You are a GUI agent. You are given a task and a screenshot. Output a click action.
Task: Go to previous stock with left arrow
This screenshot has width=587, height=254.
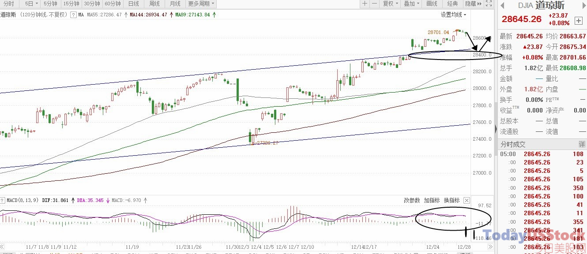click(x=502, y=6)
